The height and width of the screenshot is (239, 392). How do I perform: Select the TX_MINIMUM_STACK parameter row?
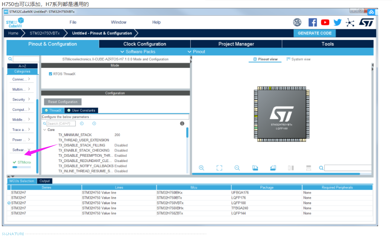click(x=116, y=135)
